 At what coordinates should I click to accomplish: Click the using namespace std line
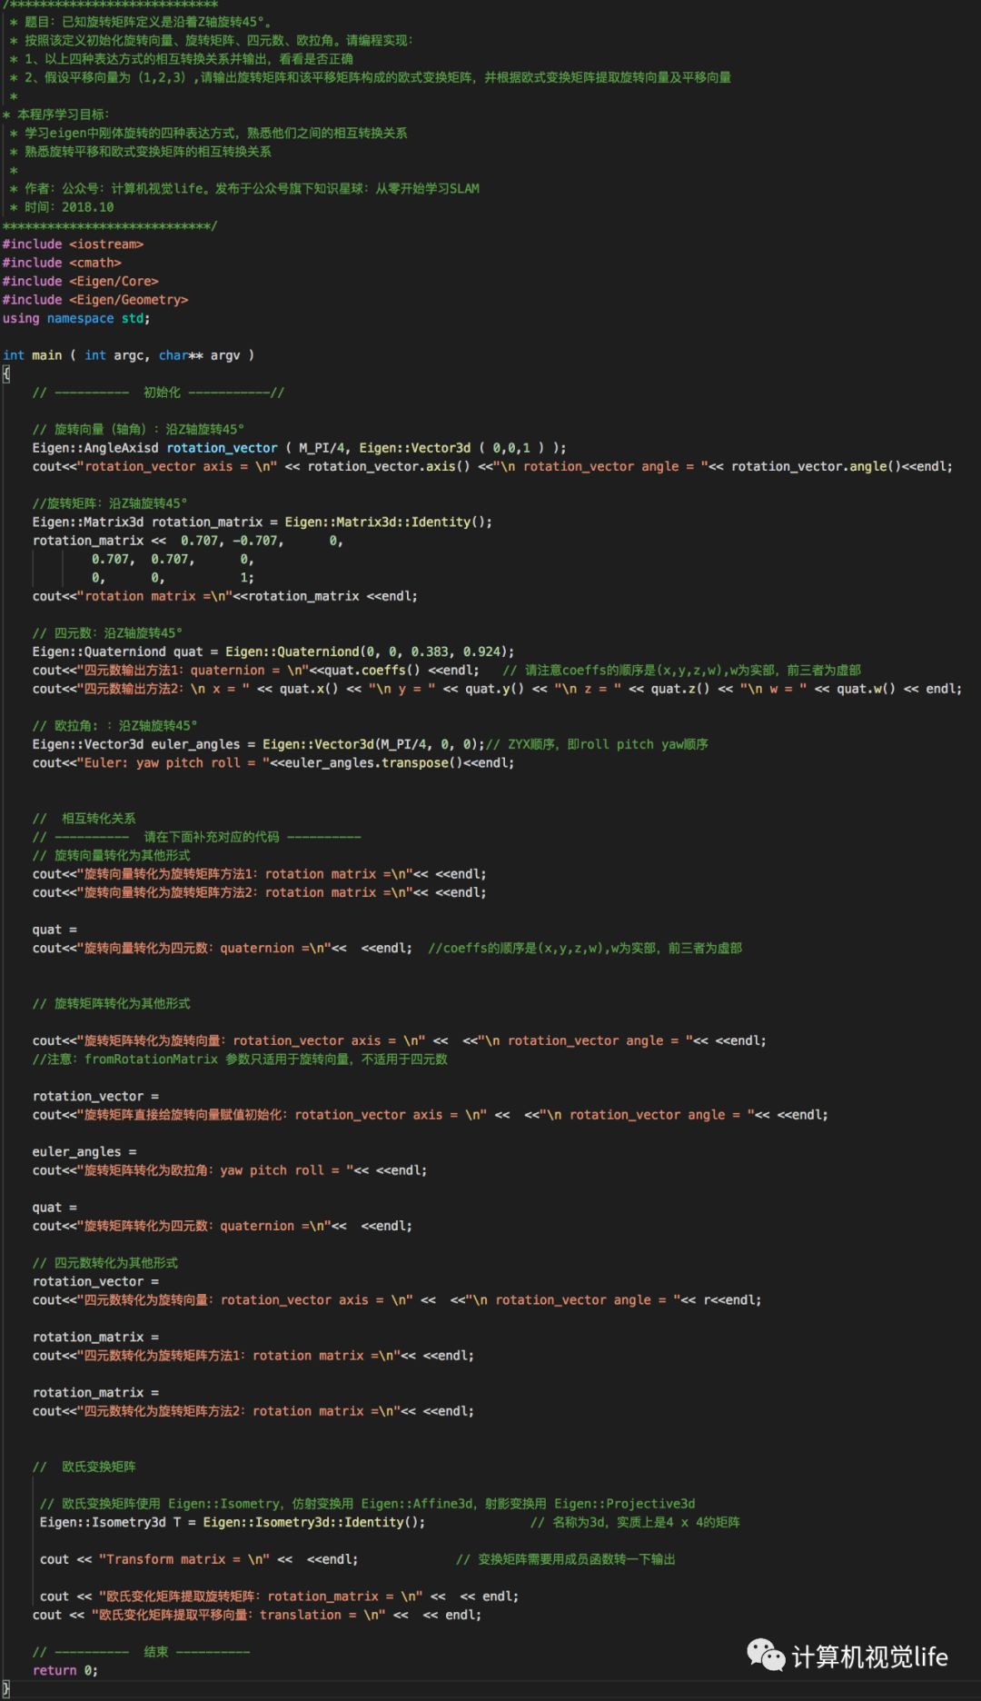[x=76, y=319]
